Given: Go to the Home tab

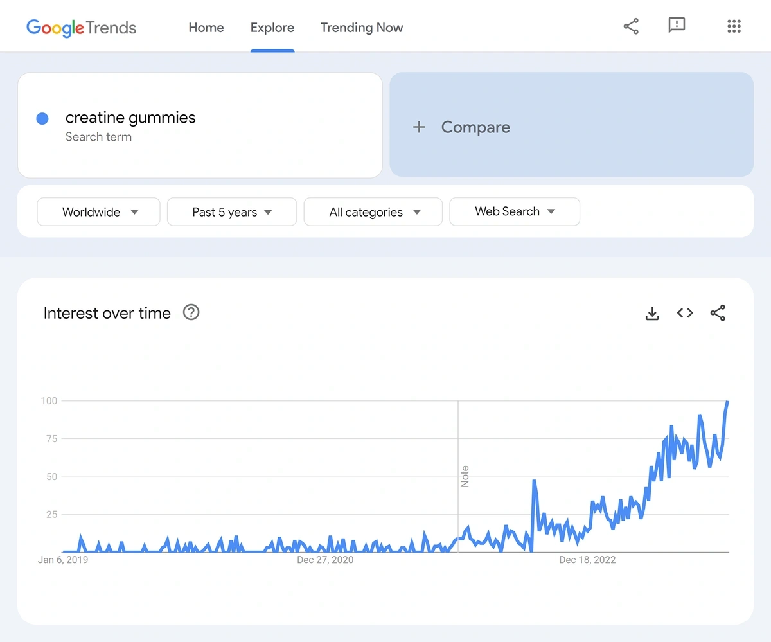Looking at the screenshot, I should 206,28.
